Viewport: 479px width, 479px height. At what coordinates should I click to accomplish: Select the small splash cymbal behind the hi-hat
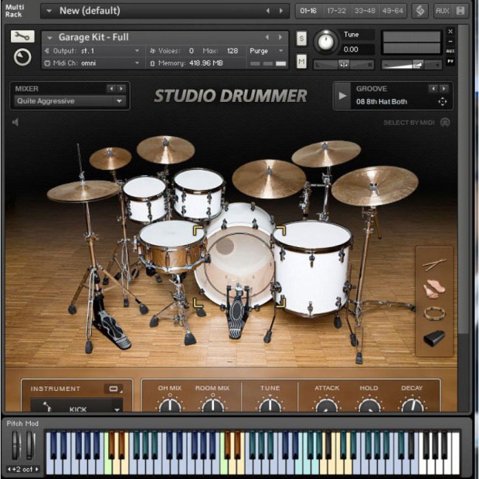click(x=110, y=158)
